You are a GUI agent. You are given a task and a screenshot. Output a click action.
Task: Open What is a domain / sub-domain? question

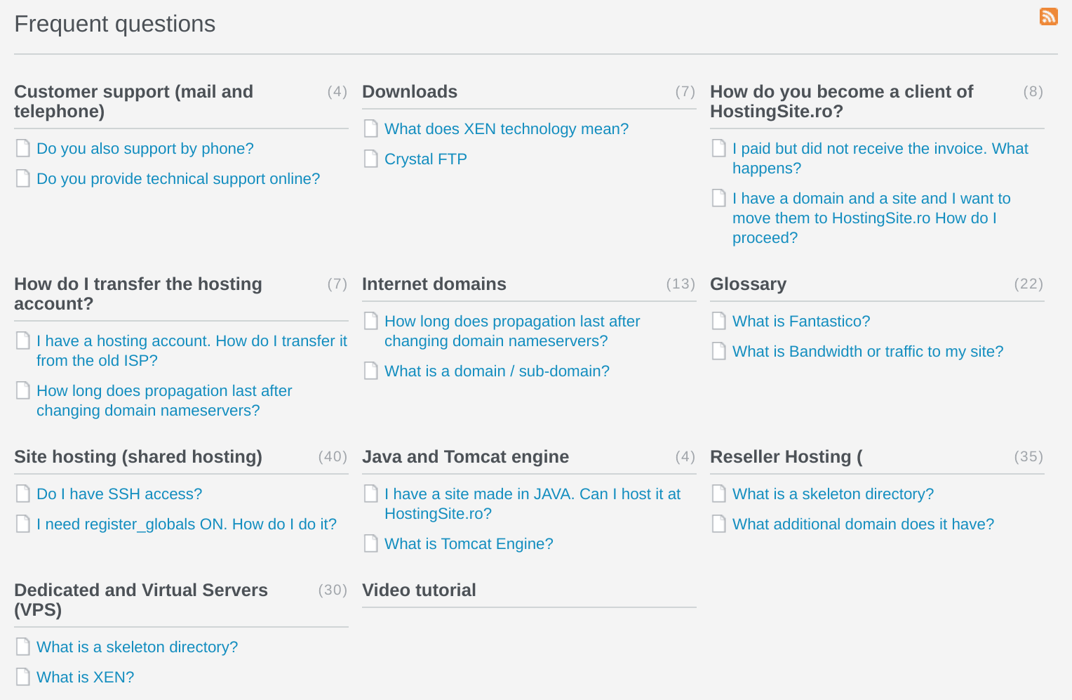[497, 371]
